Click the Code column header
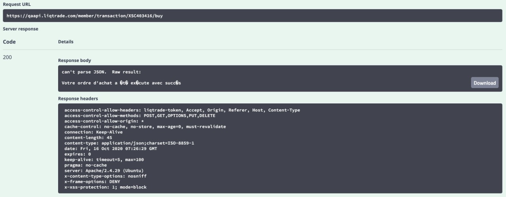Screen dimensions: 506x197 coord(9,41)
